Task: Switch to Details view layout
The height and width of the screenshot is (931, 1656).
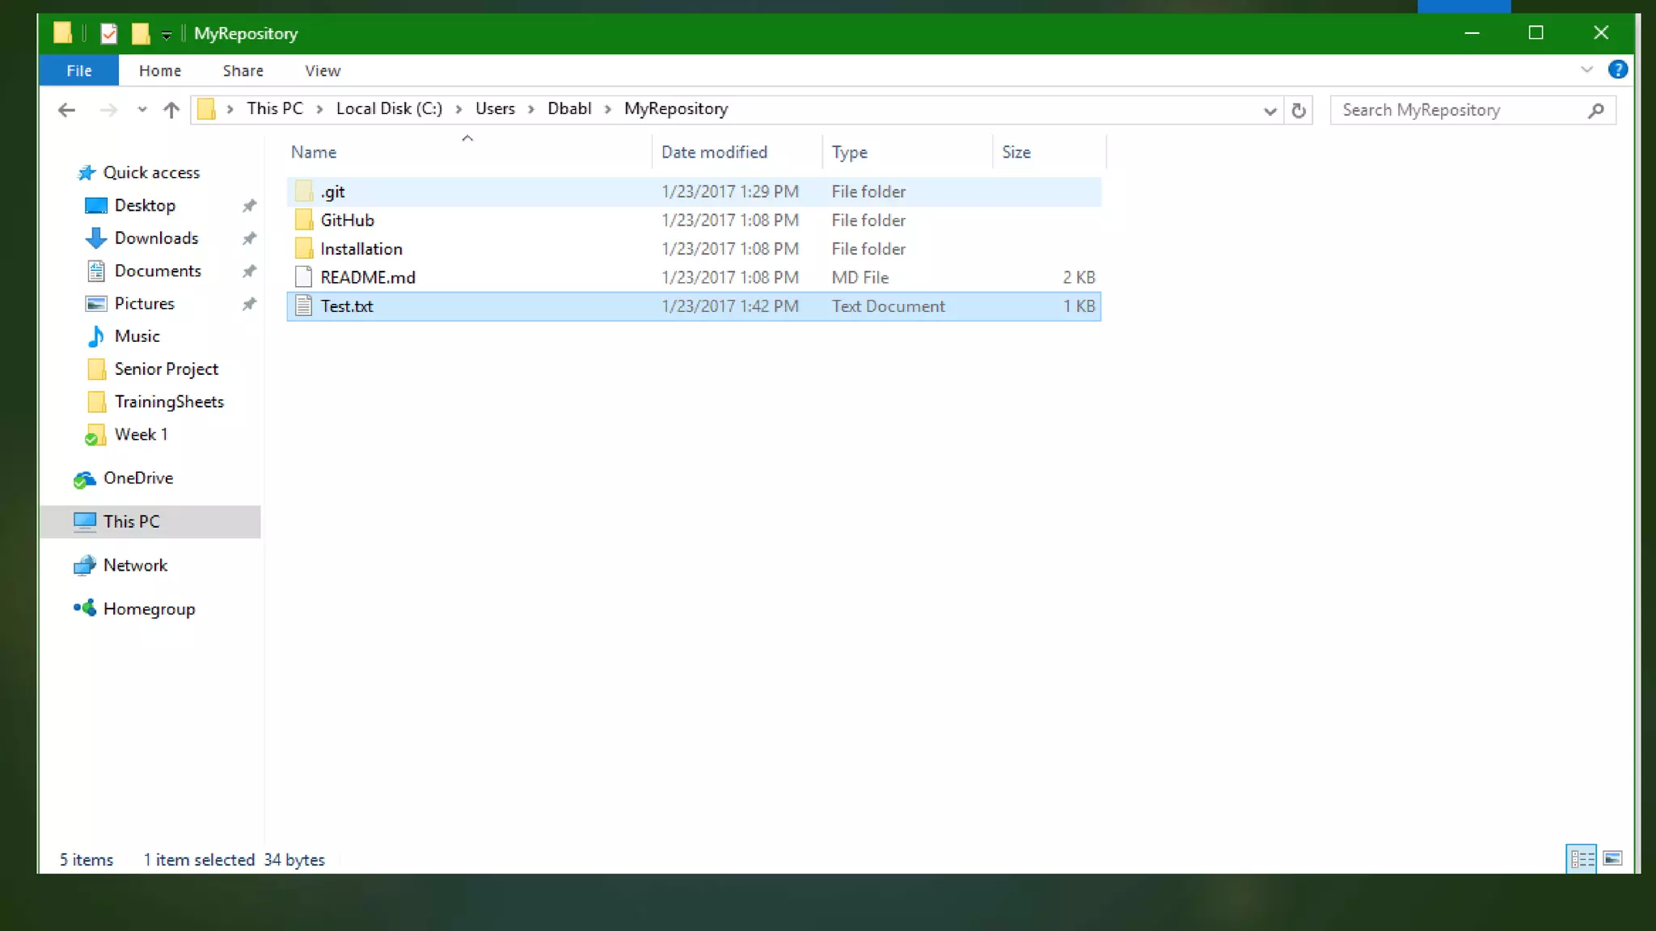Action: pyautogui.click(x=1582, y=858)
